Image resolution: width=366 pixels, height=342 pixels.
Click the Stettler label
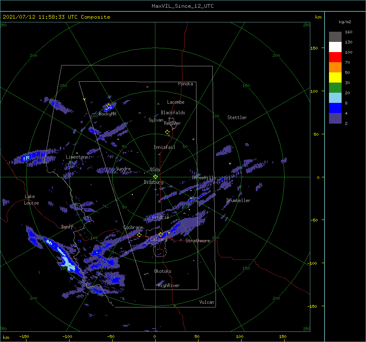click(x=237, y=118)
